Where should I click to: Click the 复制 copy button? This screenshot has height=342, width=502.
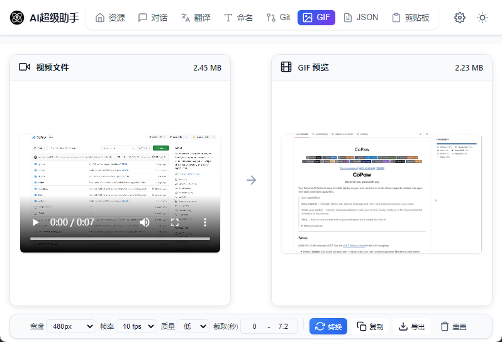click(370, 326)
